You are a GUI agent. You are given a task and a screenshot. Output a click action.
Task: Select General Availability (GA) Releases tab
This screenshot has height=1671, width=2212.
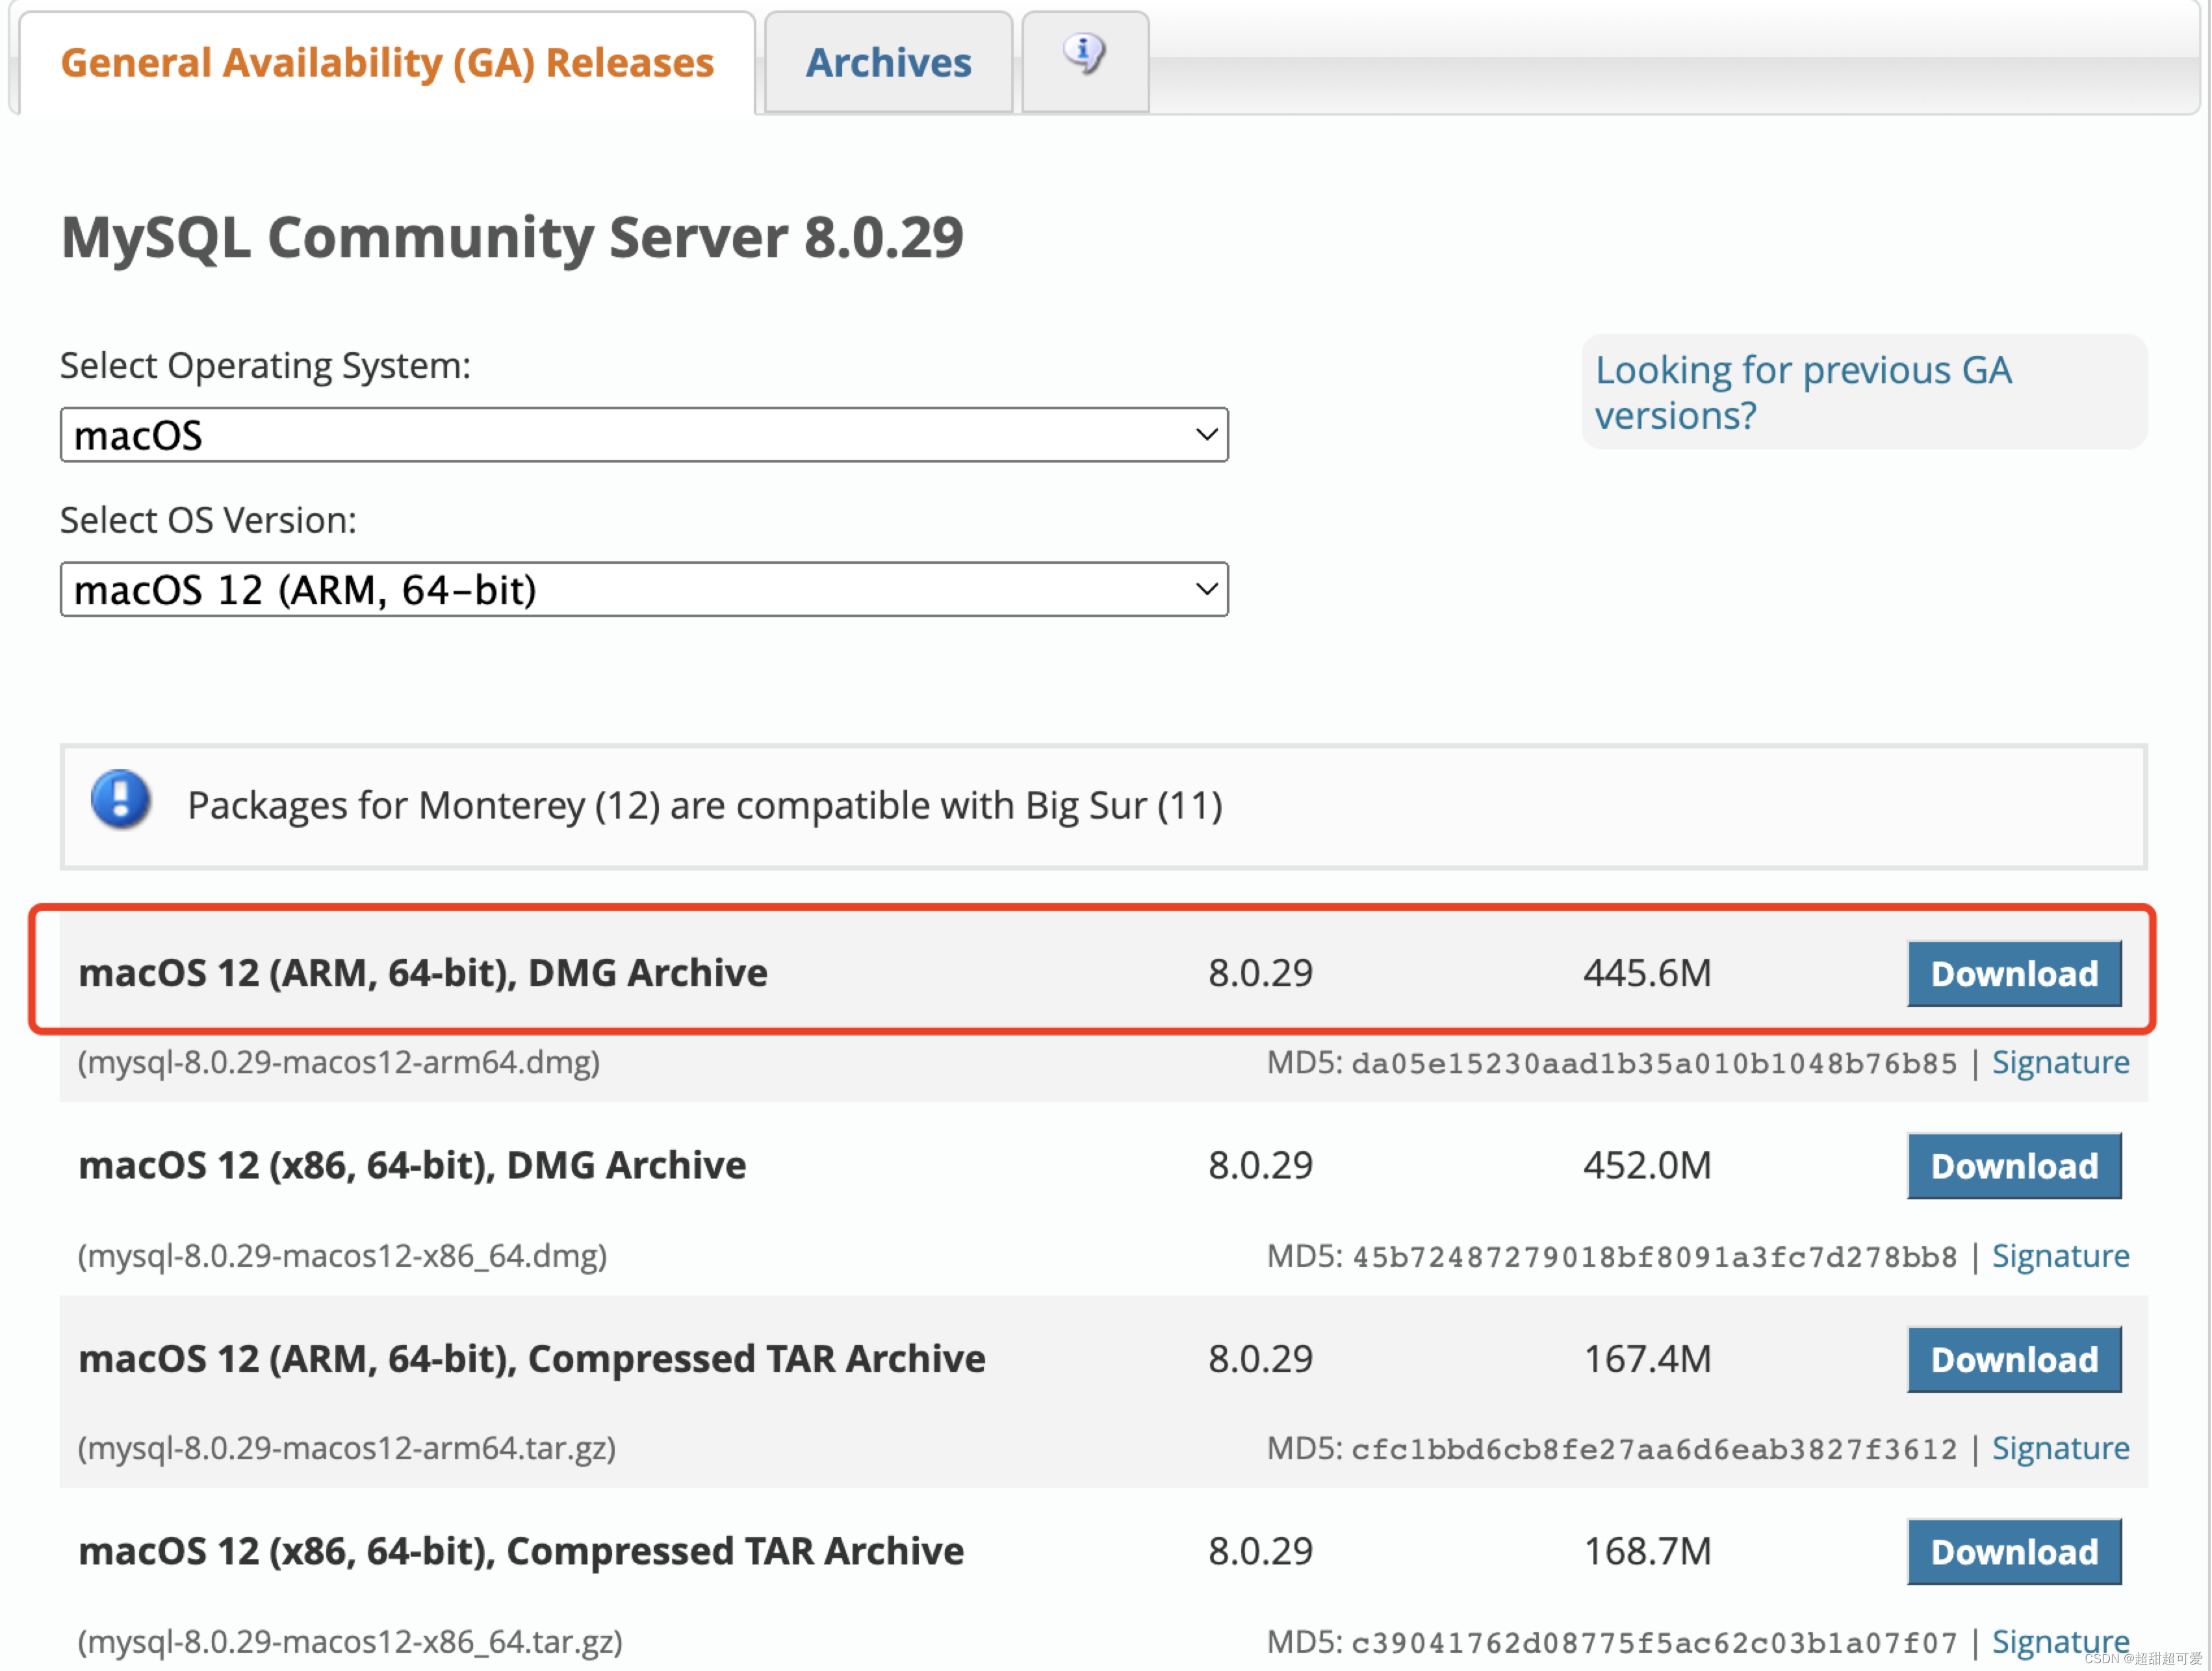point(387,63)
